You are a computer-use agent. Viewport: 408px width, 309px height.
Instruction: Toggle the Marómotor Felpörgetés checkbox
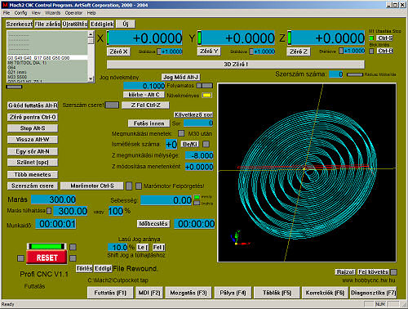(x=139, y=186)
